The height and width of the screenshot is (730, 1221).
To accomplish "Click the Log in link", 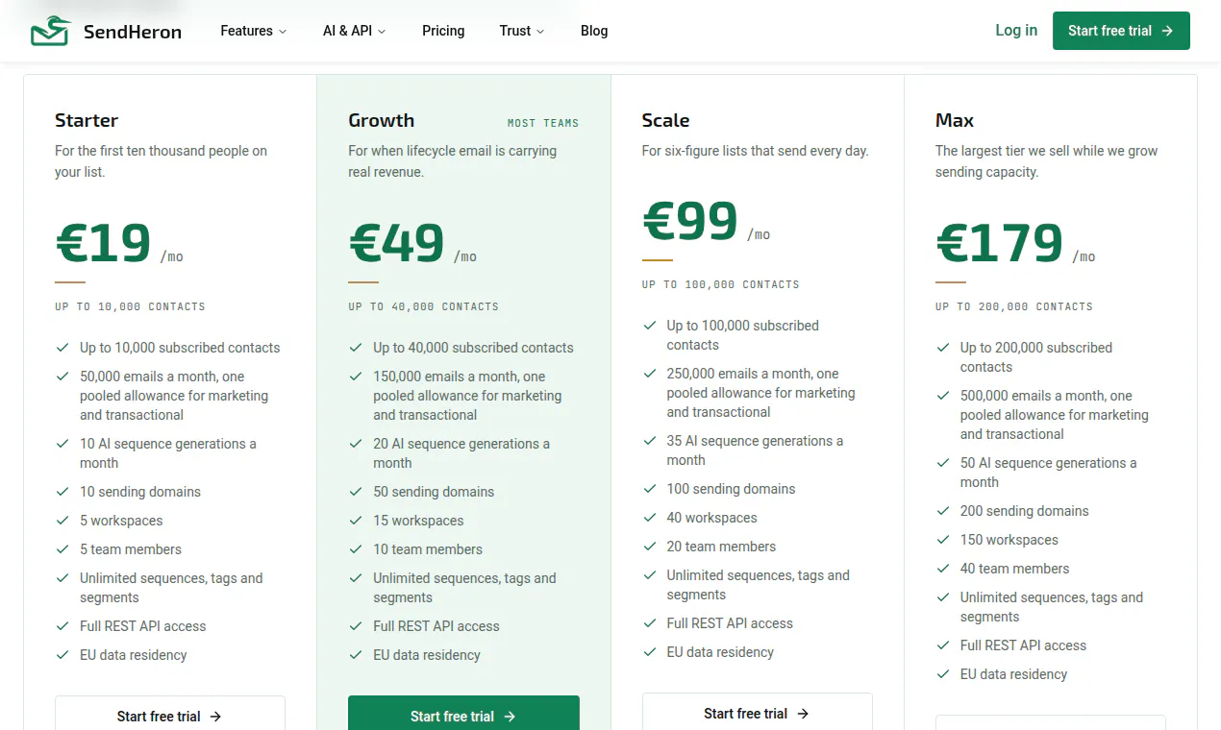I will tap(1016, 31).
